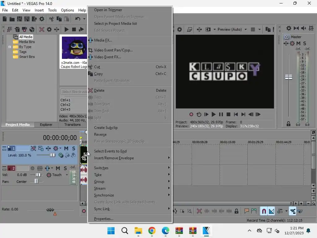
Task: Select Reverse in the context menu
Action: 130,134
